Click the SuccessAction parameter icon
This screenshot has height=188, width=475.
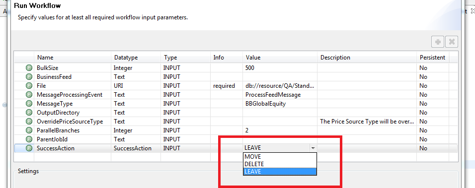[x=29, y=148]
